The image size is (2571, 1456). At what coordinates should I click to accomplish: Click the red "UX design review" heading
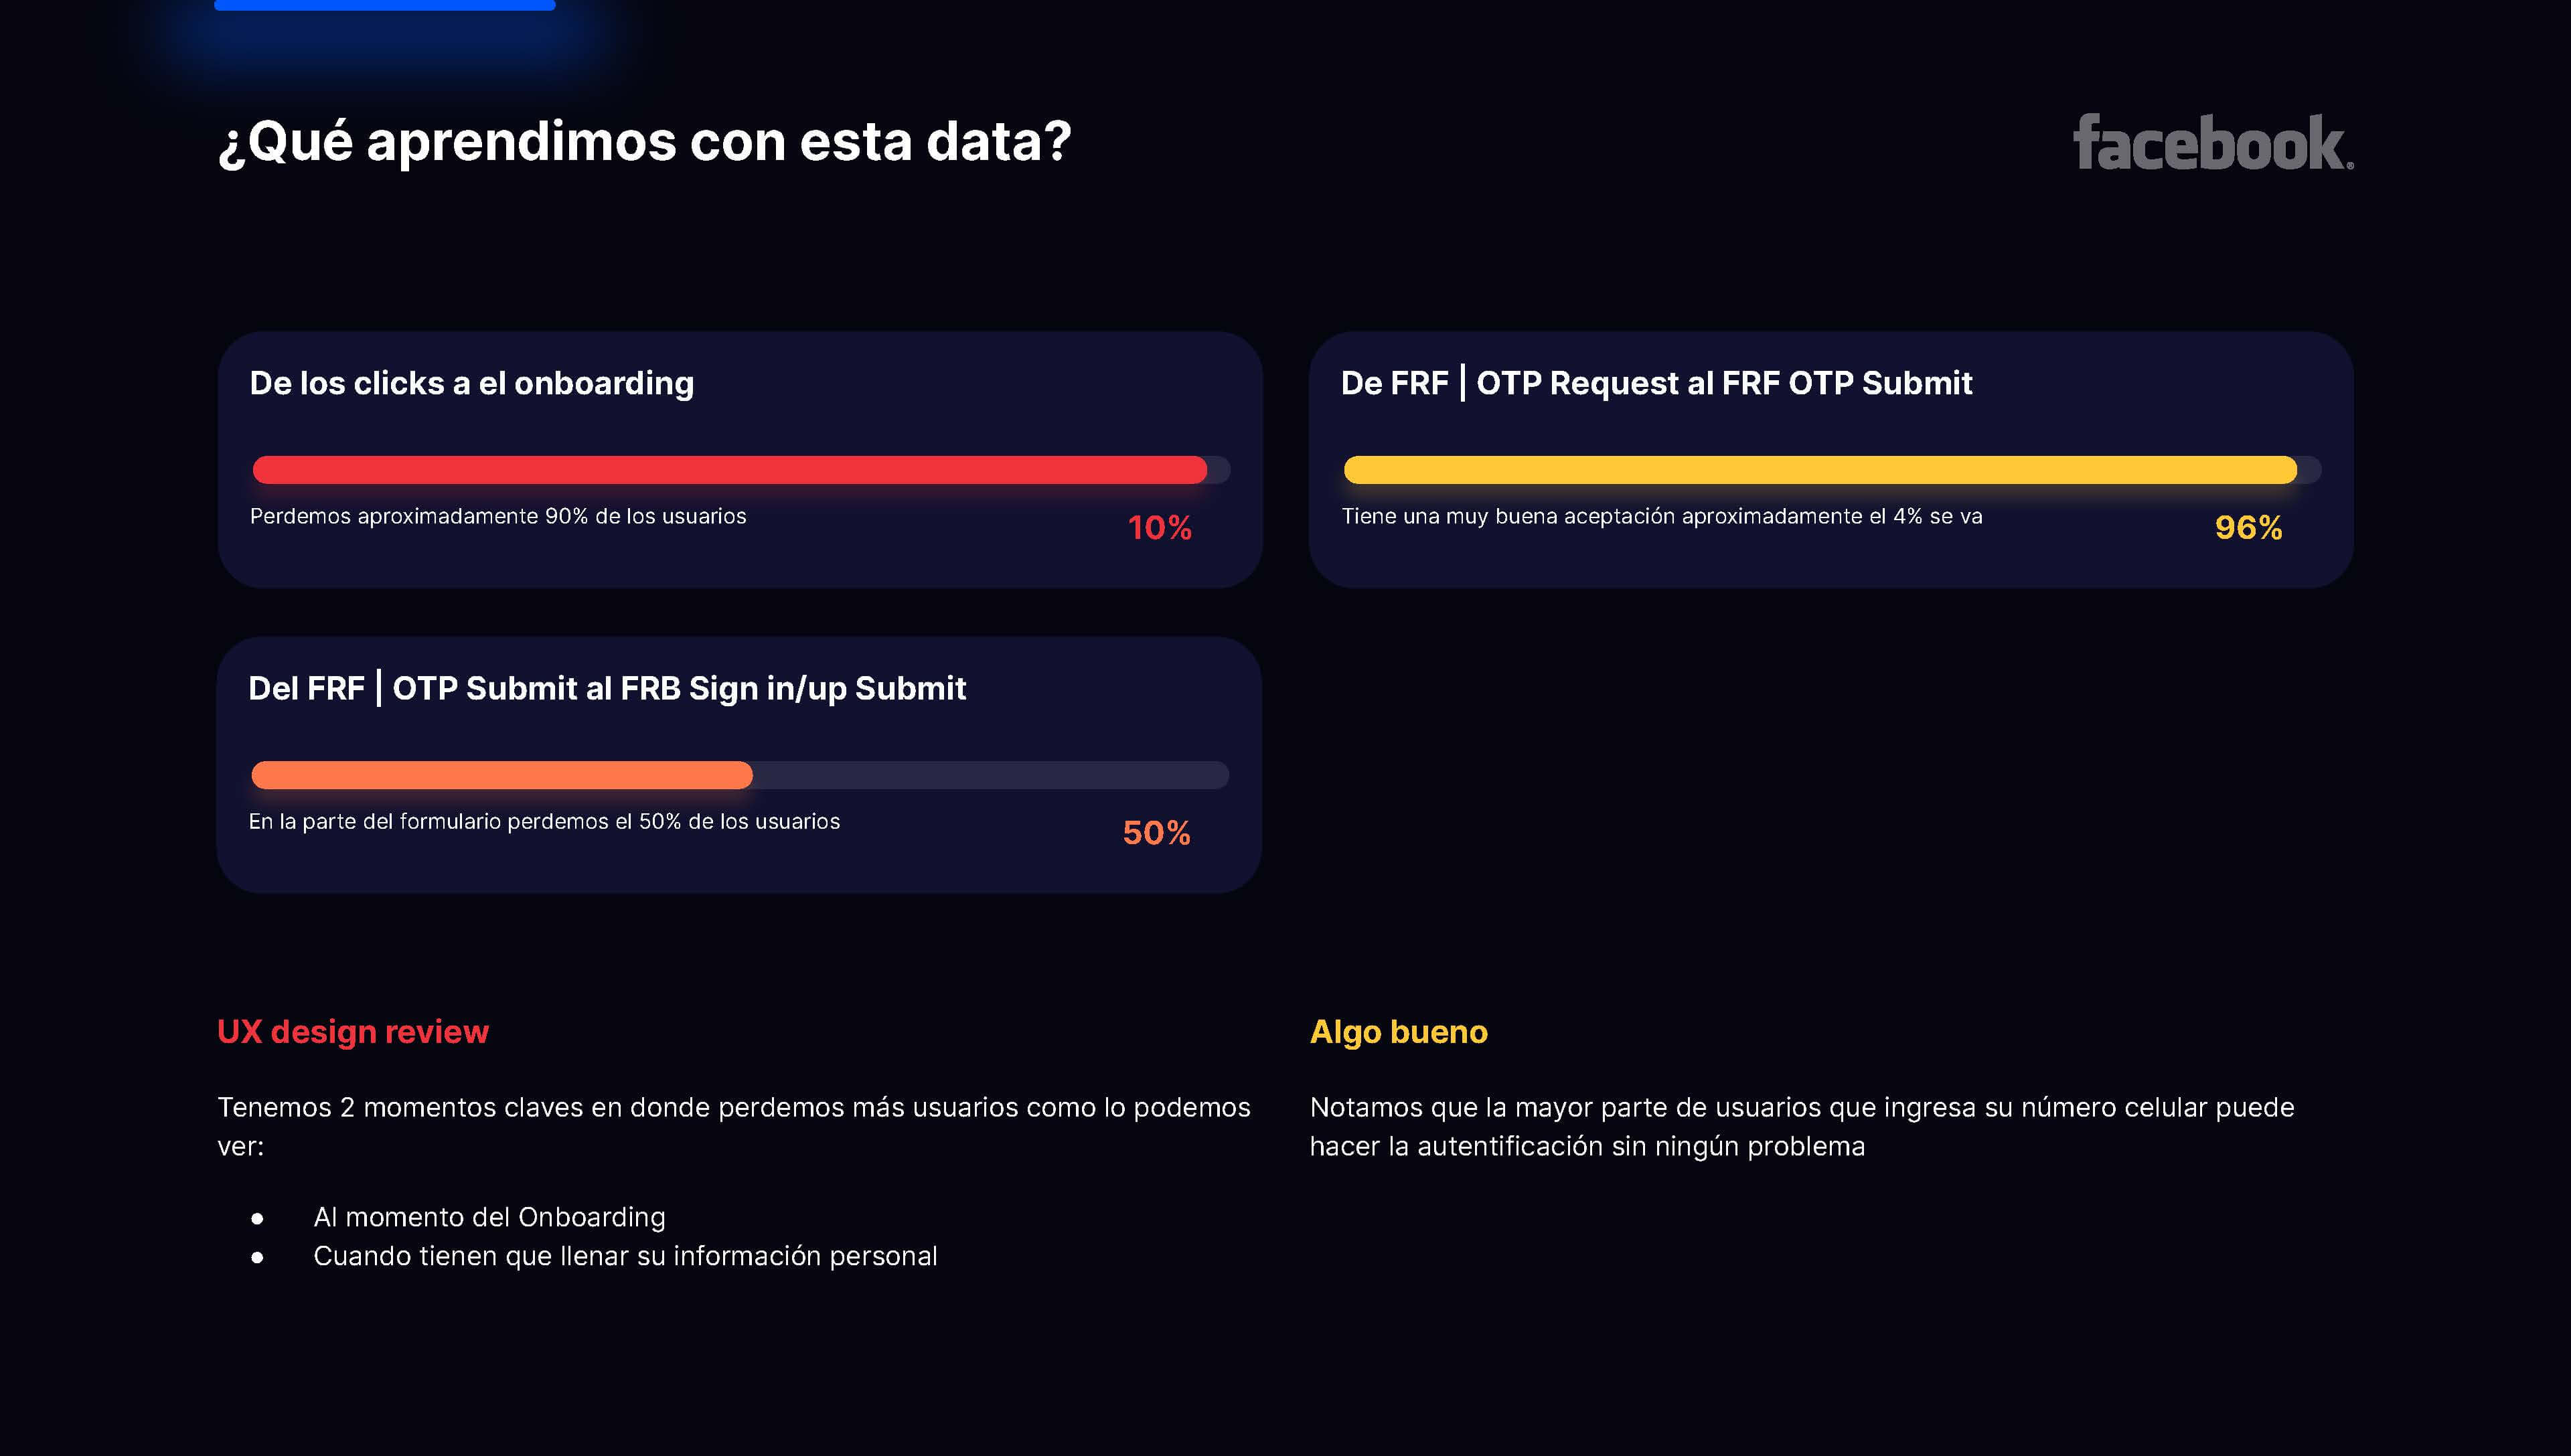coord(353,1031)
